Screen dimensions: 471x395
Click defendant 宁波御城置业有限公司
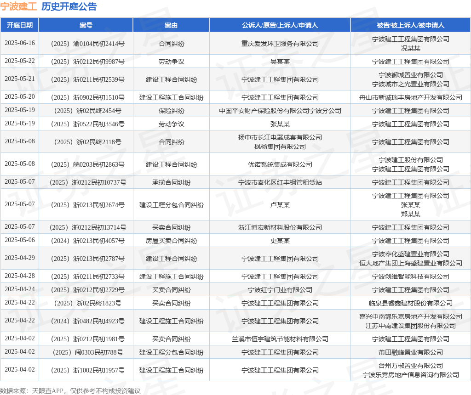coord(411,75)
